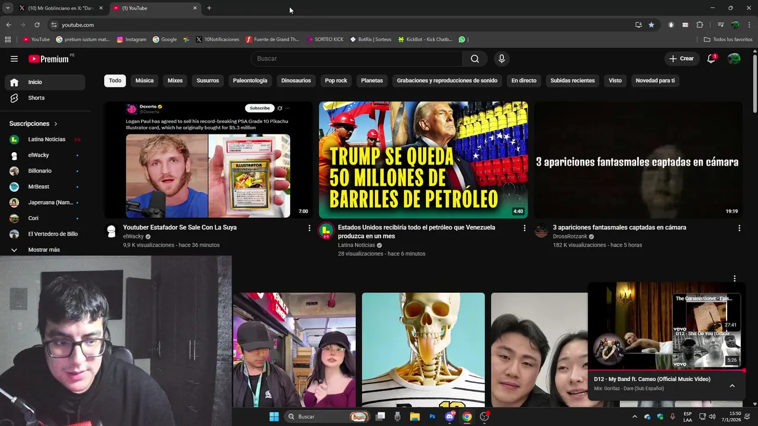Open DrossRotzank channel avatar under video
The width and height of the screenshot is (758, 426).
click(541, 231)
